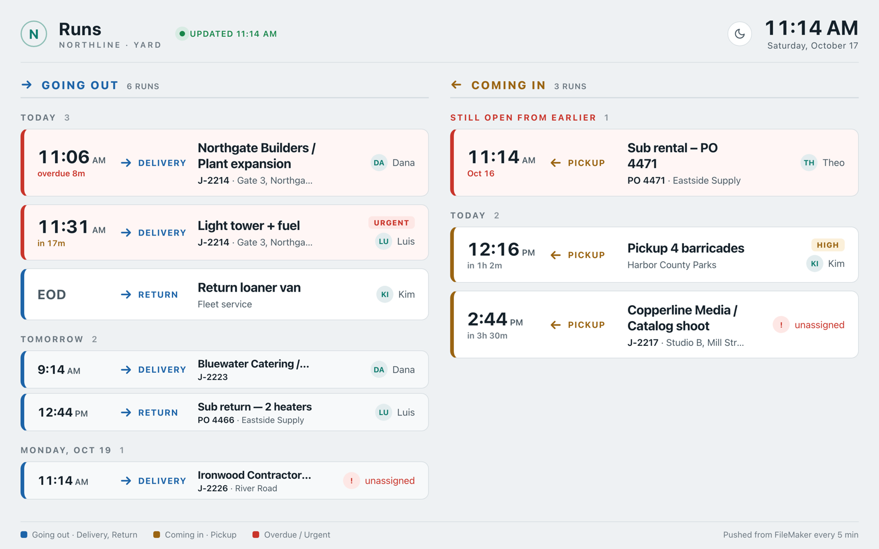Viewport: 879px width, 549px height.
Task: Click the '6 RUNS' count label
Action: coord(143,86)
